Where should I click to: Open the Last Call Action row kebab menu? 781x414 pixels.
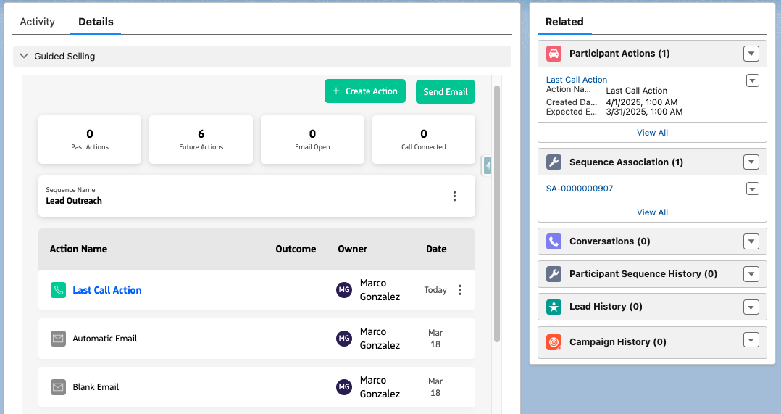tap(459, 290)
